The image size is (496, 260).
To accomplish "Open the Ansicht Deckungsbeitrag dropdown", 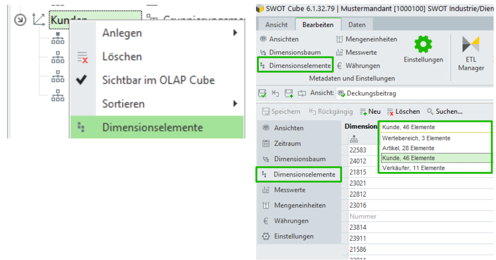I will (413, 93).
